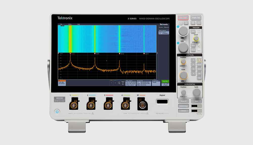Image resolution: width=253 pixels, height=145 pixels.
Task: Push the Single/Seq front panel button
Action: 196,18
